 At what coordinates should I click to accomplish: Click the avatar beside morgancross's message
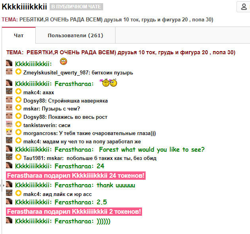tap(10, 133)
